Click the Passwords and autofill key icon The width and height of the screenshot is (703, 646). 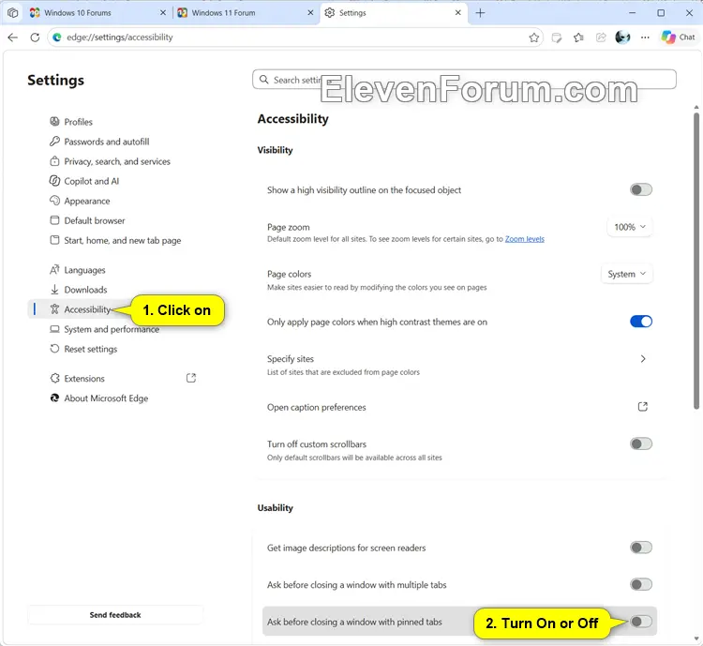[54, 142]
